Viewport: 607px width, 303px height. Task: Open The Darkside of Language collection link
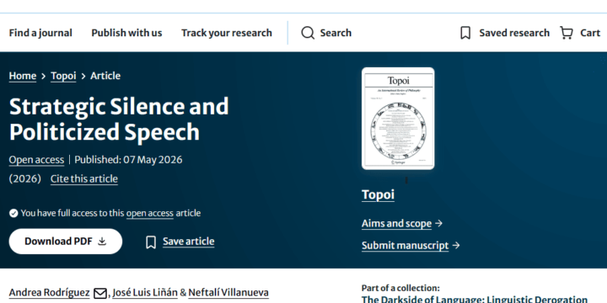point(474,300)
